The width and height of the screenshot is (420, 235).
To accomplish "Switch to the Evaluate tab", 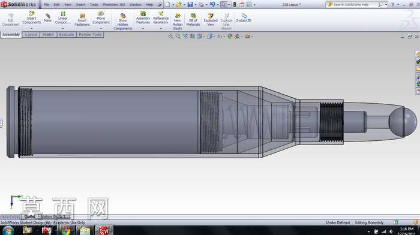I will point(67,35).
